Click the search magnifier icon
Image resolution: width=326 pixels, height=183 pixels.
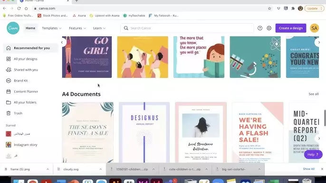coord(126,28)
